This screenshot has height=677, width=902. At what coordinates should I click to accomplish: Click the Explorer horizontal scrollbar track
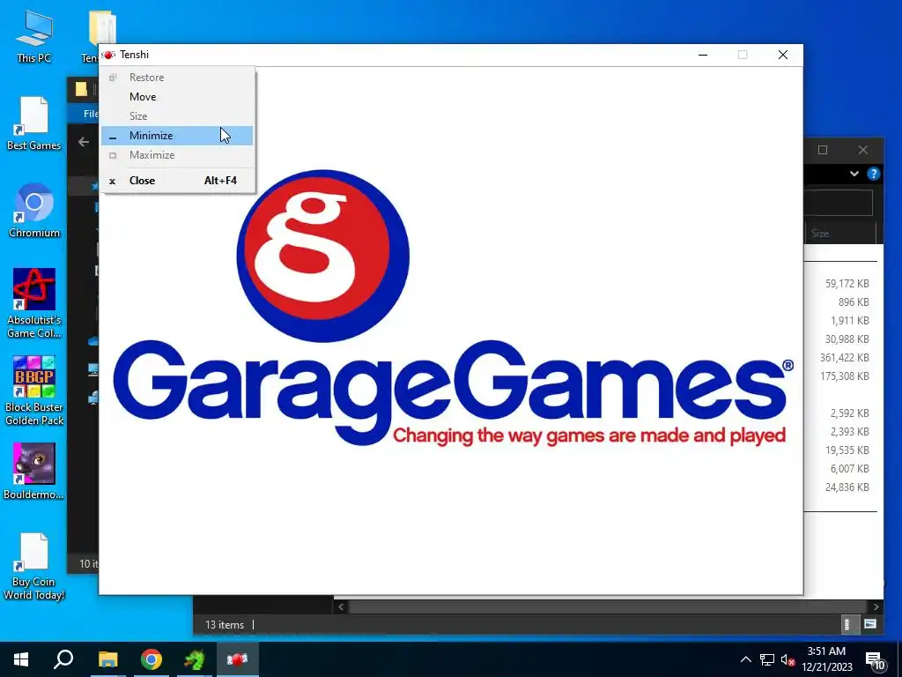click(609, 606)
